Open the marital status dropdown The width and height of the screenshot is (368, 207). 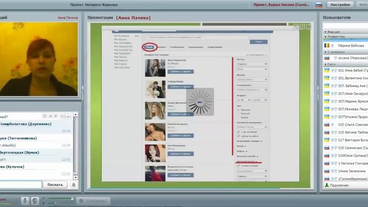pyautogui.click(x=252, y=127)
